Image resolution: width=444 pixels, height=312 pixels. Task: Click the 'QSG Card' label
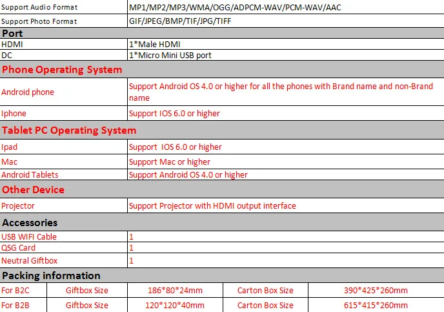click(19, 247)
